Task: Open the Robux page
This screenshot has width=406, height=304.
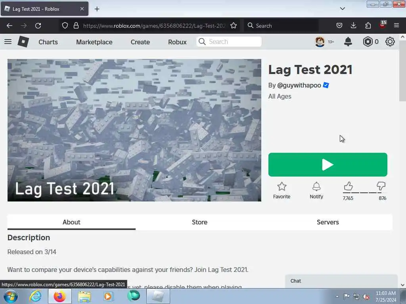Action: [x=177, y=42]
